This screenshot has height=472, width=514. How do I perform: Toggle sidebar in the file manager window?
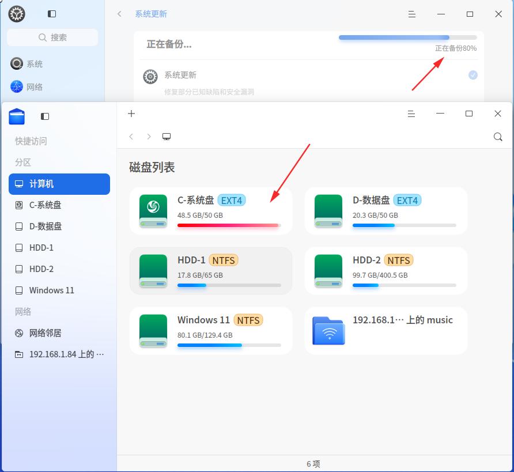tap(45, 116)
